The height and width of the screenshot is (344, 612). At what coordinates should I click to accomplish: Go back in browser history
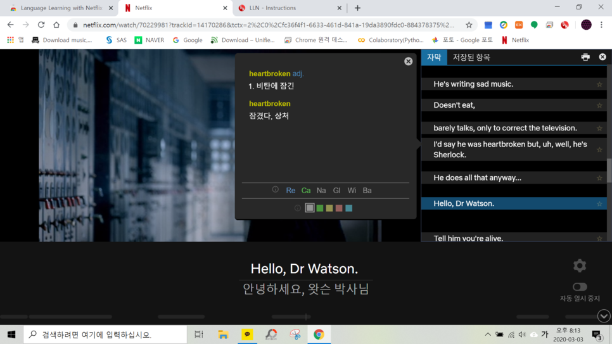(x=11, y=25)
